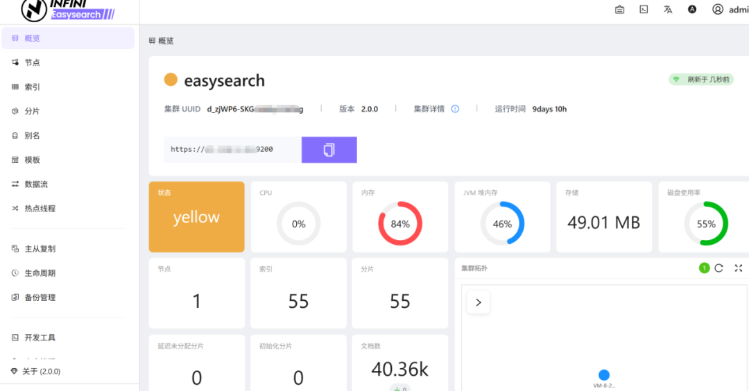Show 集群详情 info circle icon
749x391 pixels.
tap(455, 109)
